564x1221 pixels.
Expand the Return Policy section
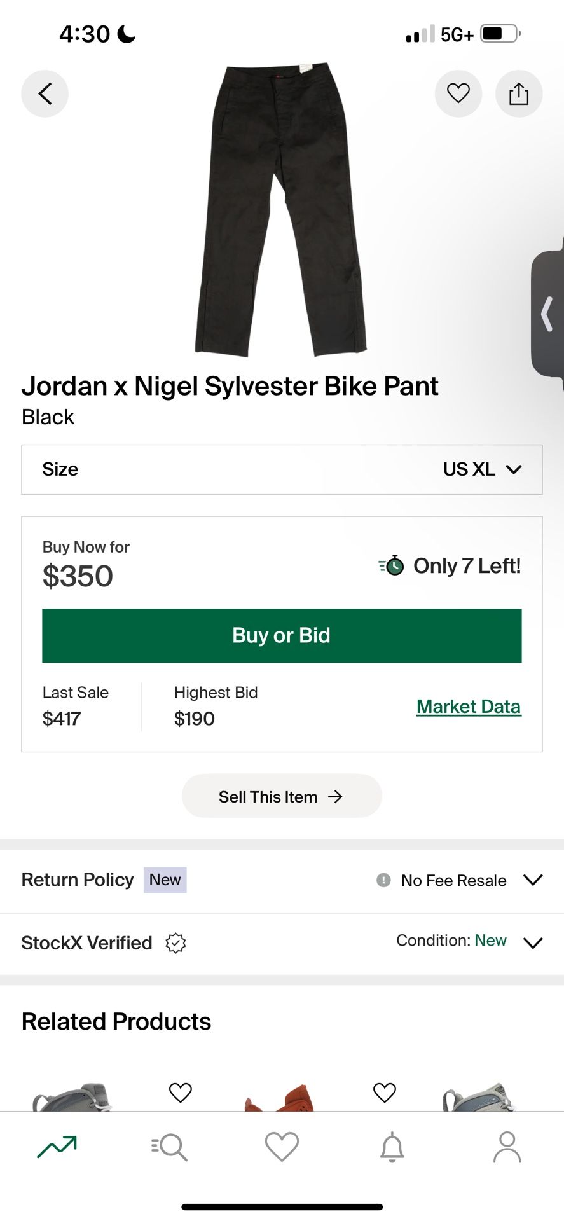(x=532, y=880)
